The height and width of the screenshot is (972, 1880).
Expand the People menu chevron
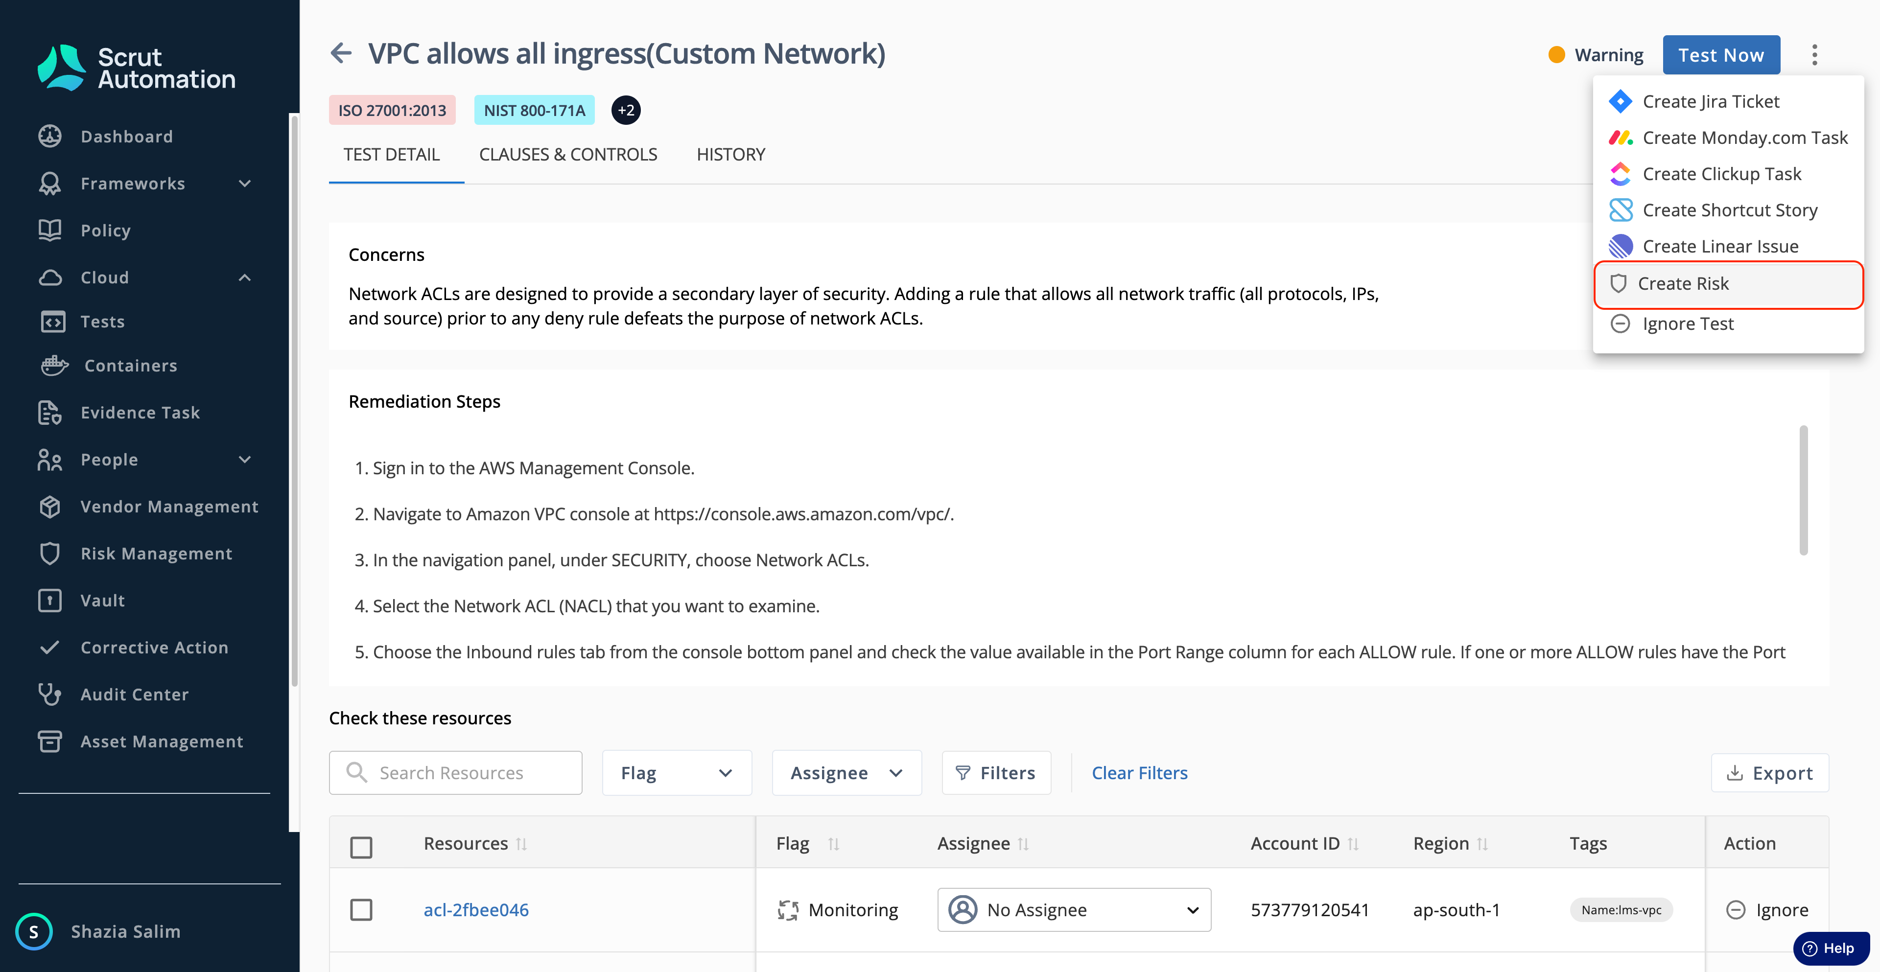(x=245, y=460)
